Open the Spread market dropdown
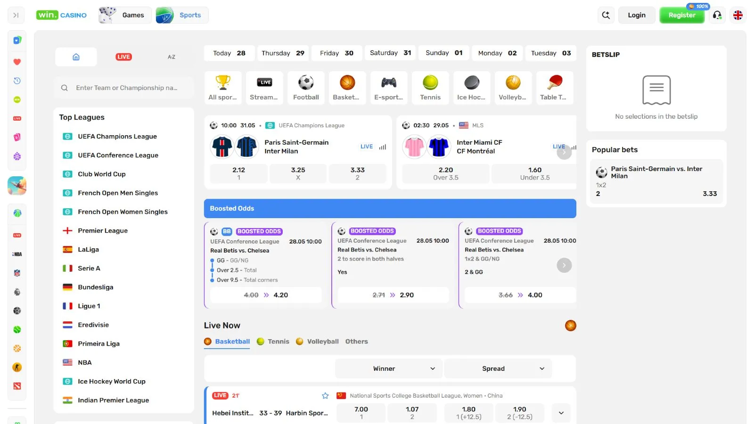Image resolution: width=754 pixels, height=424 pixels. coord(498,368)
